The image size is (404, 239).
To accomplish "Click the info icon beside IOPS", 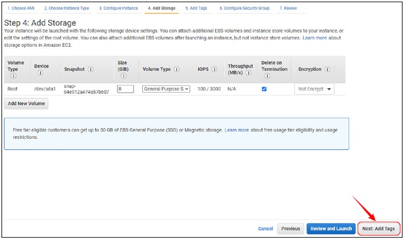I will [x=215, y=69].
